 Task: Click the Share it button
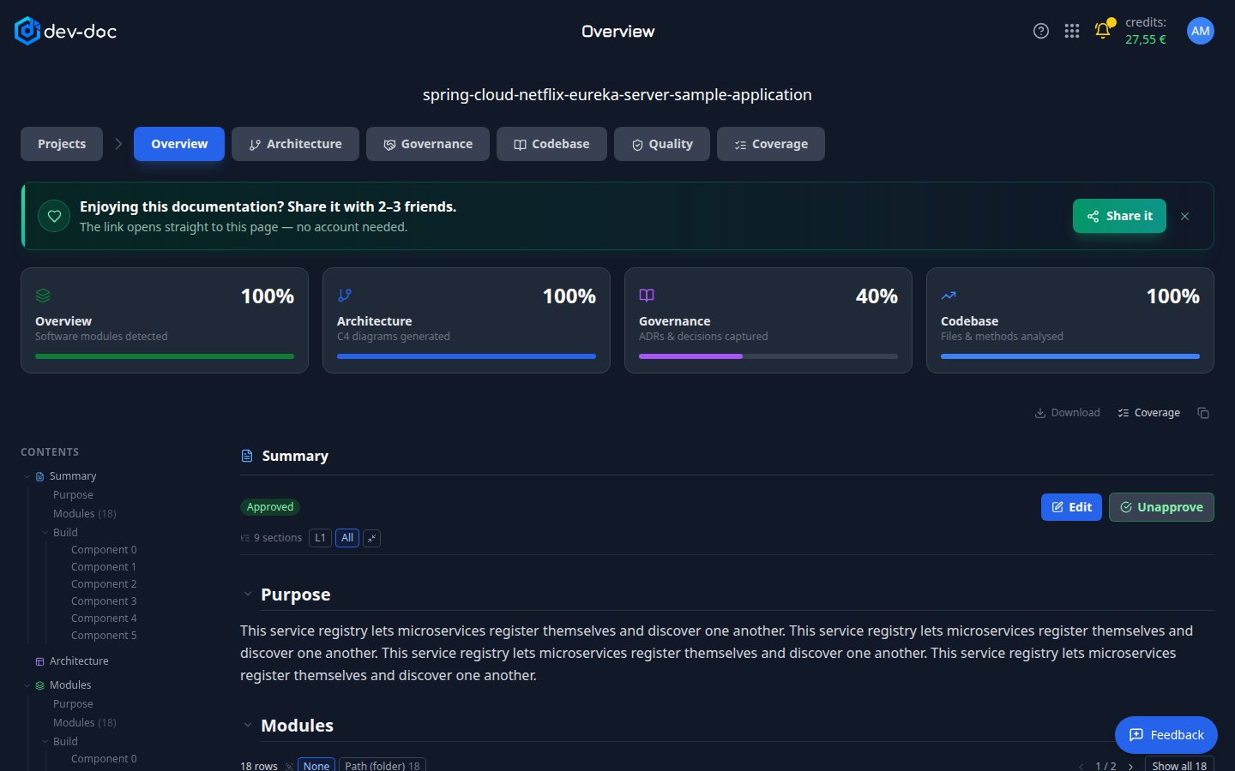pyautogui.click(x=1119, y=216)
